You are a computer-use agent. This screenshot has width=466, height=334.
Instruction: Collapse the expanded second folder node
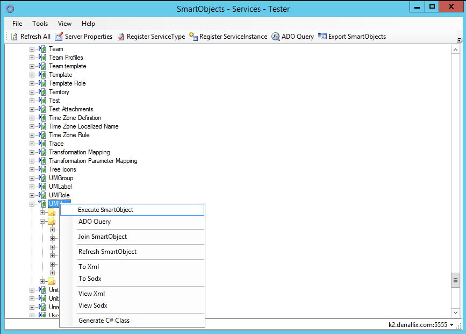[42, 221]
